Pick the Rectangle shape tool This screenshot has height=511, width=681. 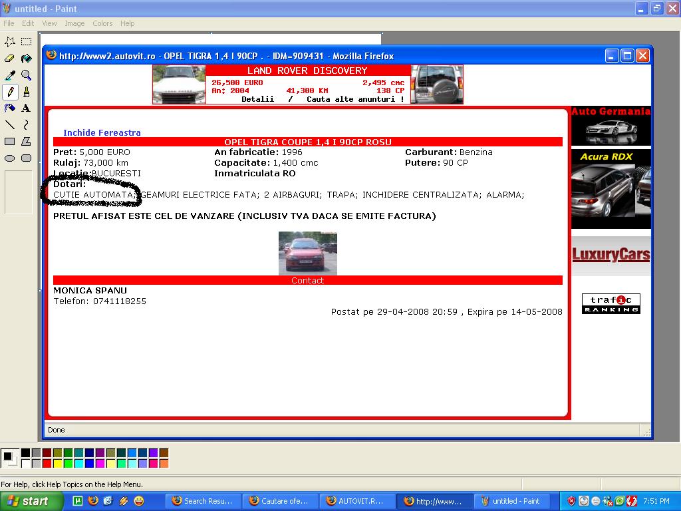9,141
